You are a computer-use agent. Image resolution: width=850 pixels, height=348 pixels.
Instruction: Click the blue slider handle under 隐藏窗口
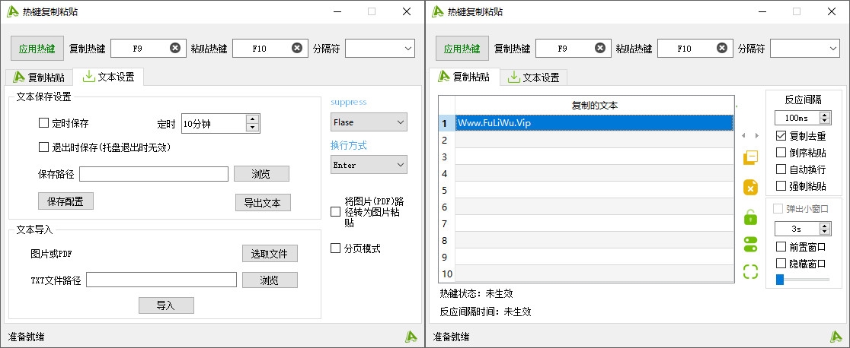coord(780,280)
